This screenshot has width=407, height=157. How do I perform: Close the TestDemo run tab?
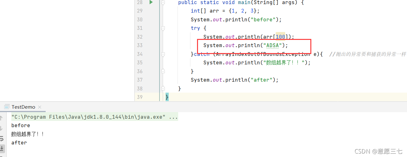[40, 107]
